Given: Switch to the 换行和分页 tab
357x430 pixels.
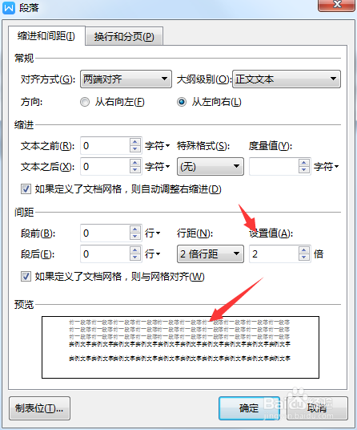Looking at the screenshot, I should point(124,36).
